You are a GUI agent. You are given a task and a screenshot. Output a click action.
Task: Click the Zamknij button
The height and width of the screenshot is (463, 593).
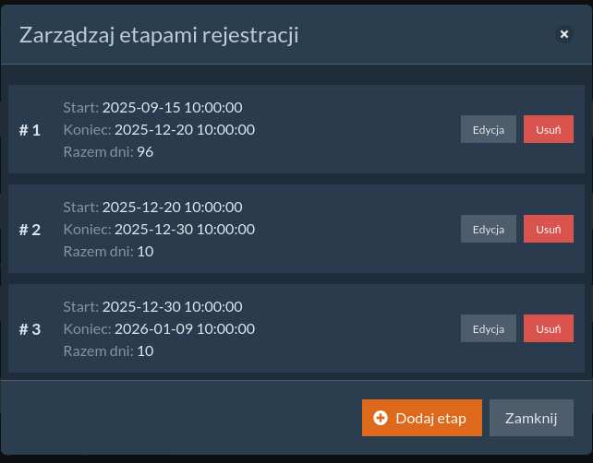click(x=531, y=418)
